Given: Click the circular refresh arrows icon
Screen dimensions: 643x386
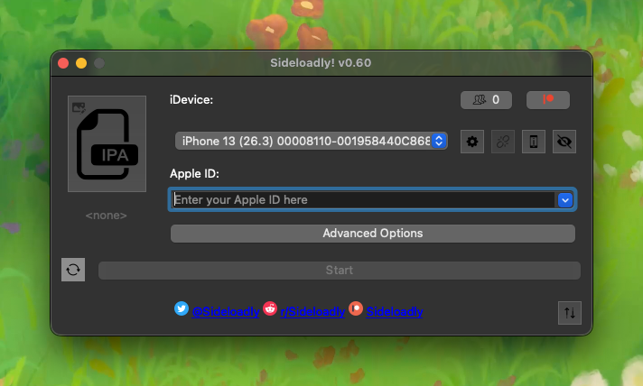Looking at the screenshot, I should (x=73, y=270).
